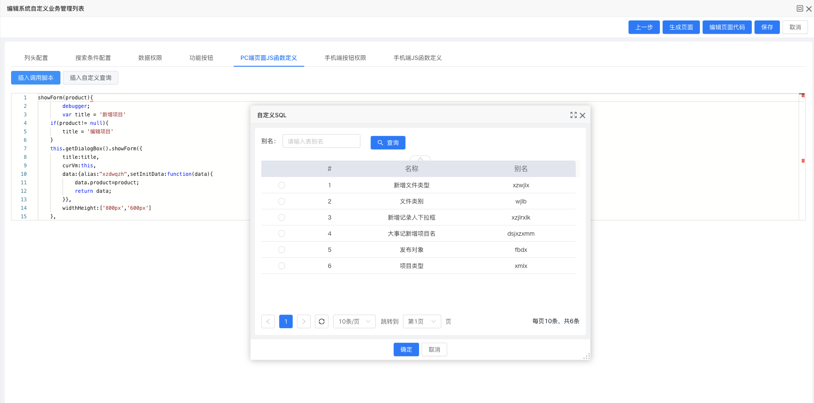Click the top-right 取消 button
The width and height of the screenshot is (814, 403).
(x=795, y=27)
